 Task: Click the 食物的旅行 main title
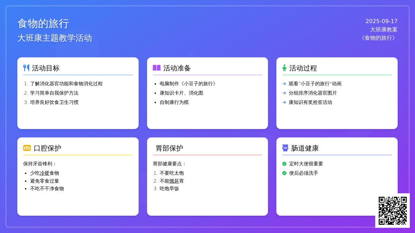click(43, 23)
